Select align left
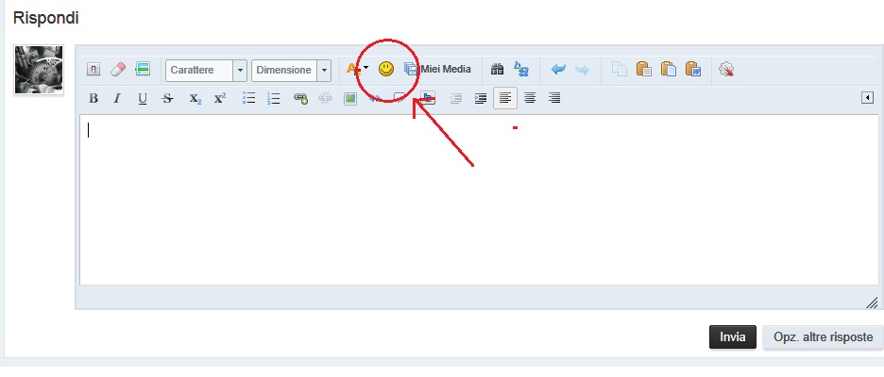The height and width of the screenshot is (377, 884). tap(505, 98)
